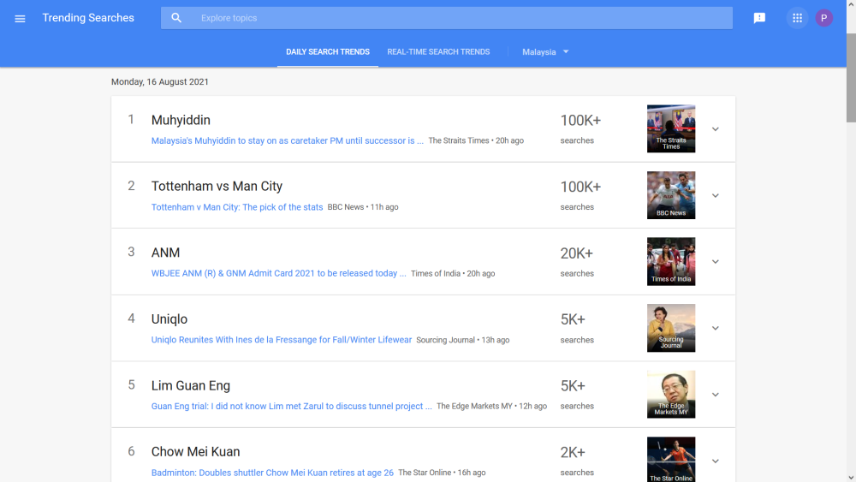Screen dimensions: 856x482
Task: Expand the Tottenham vs Man City row
Action: [715, 195]
